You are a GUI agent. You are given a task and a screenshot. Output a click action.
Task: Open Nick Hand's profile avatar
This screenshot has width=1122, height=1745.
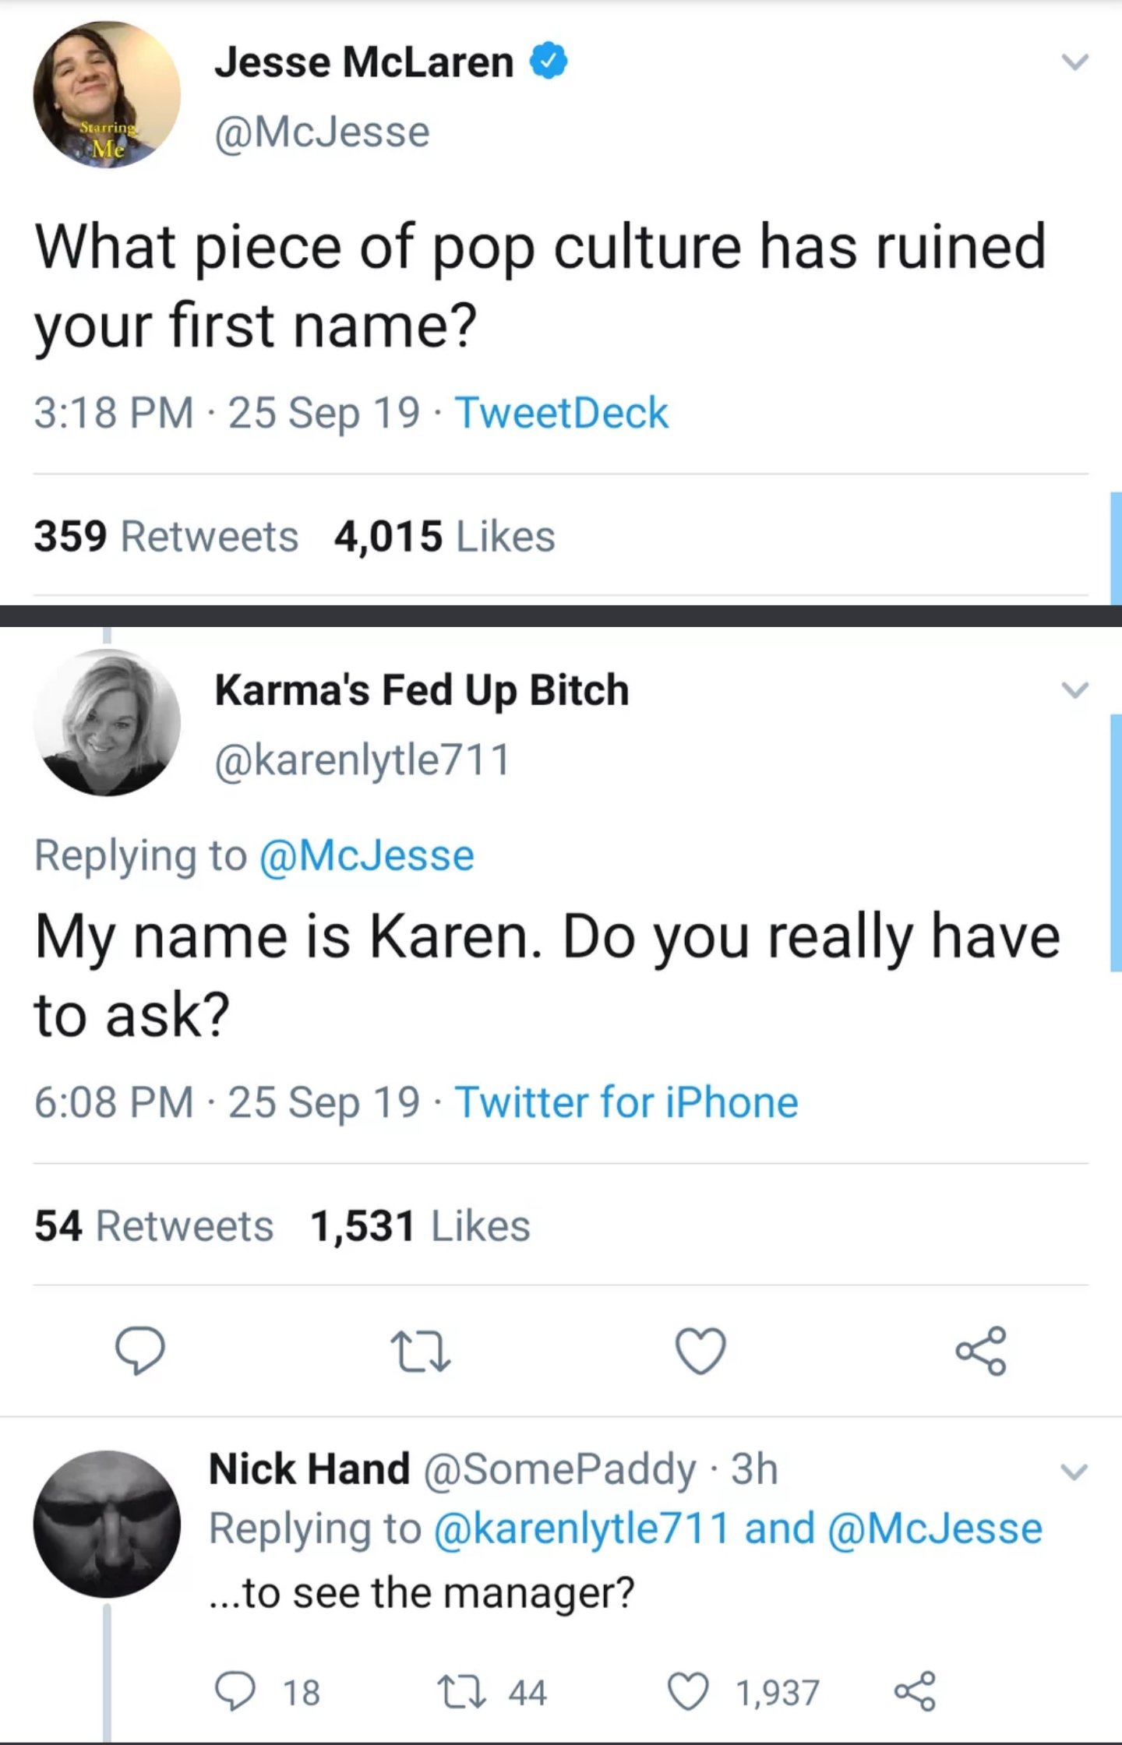click(x=107, y=1524)
